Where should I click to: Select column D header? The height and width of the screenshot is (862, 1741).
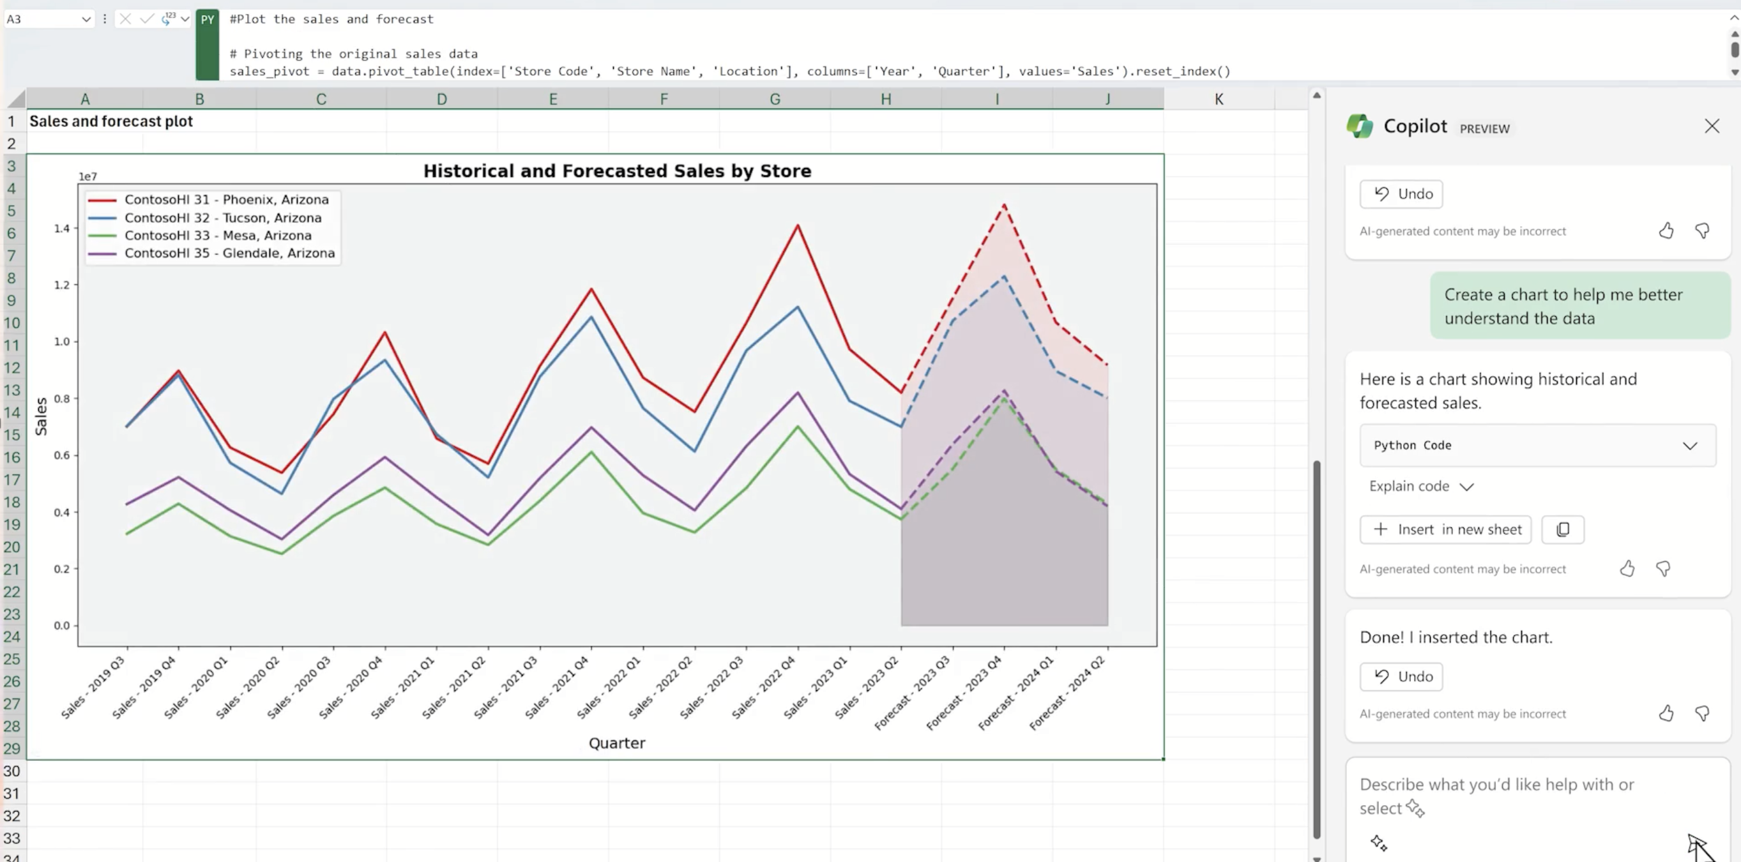tap(441, 100)
